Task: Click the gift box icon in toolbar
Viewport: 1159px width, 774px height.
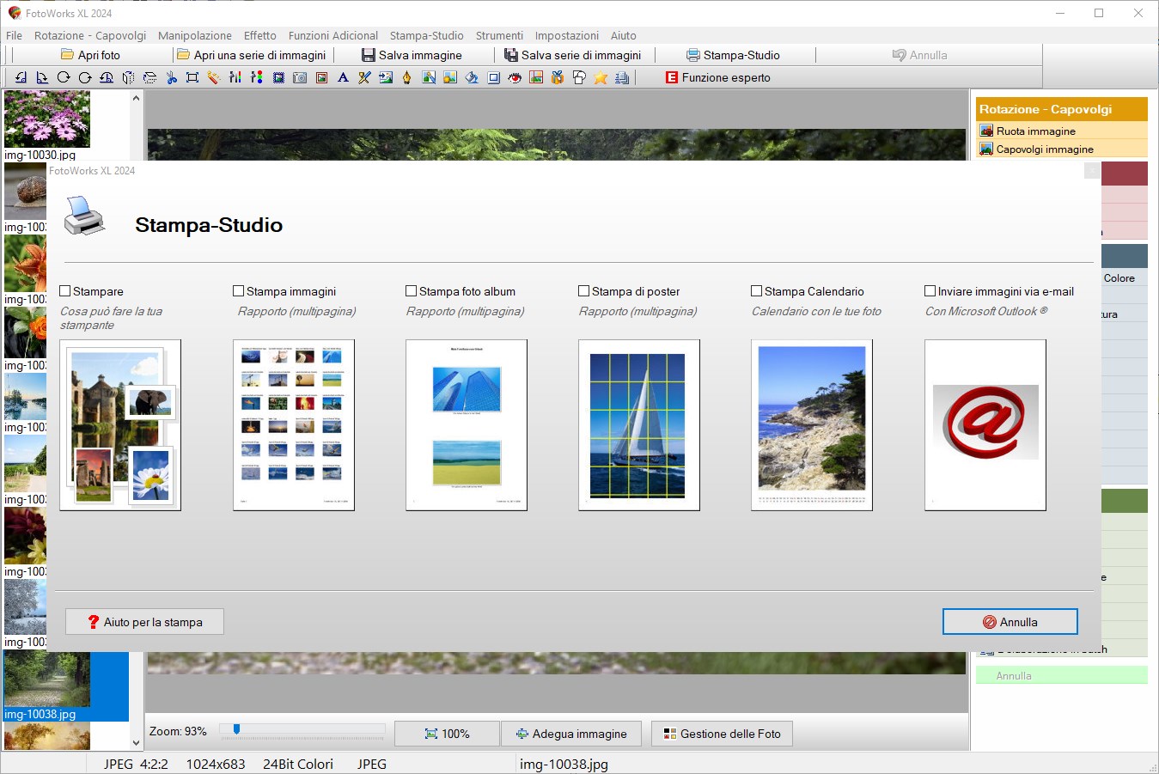Action: click(x=558, y=77)
